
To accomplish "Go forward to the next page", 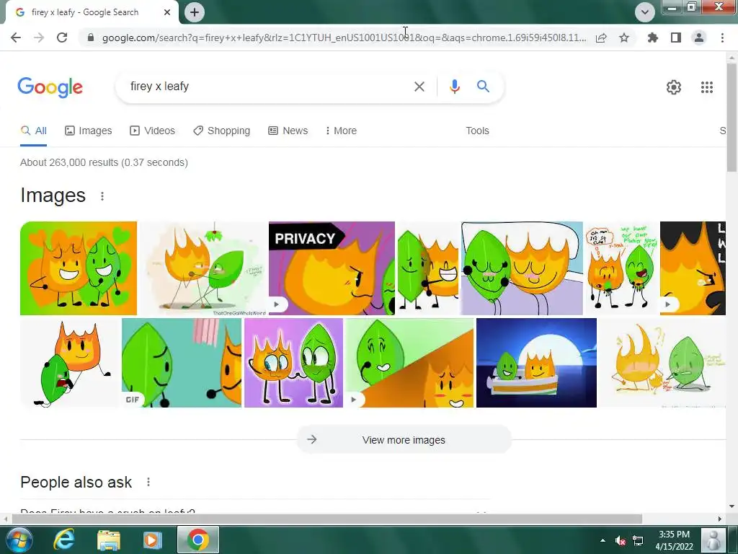I will click(x=39, y=38).
